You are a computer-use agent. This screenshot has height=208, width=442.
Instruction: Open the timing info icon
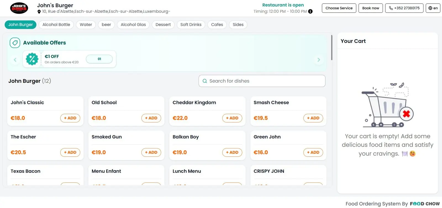pos(311,11)
